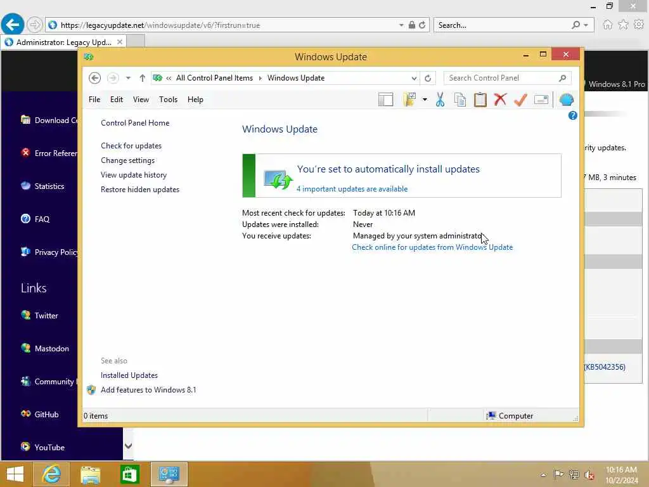Click the orange checkmark Properties icon
649x487 pixels.
tap(520, 100)
